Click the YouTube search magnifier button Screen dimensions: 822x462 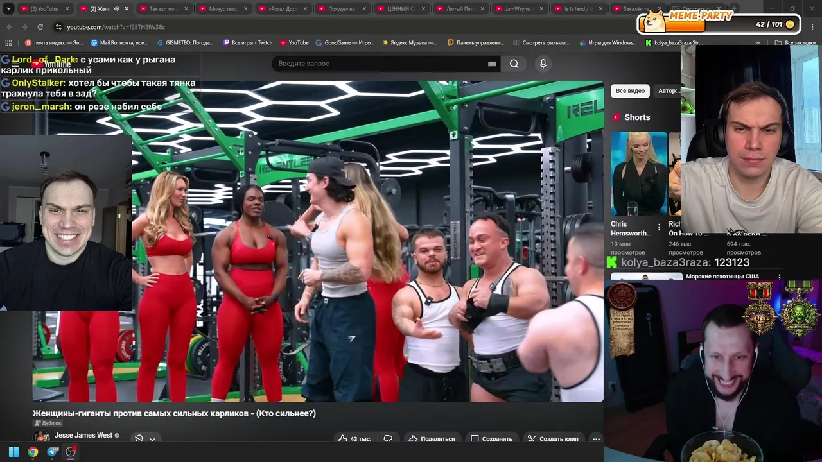pos(514,64)
